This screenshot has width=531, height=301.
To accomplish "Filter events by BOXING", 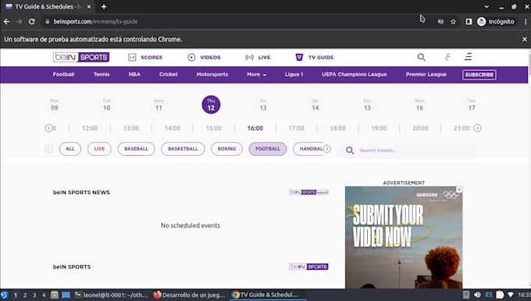I will 226,149.
